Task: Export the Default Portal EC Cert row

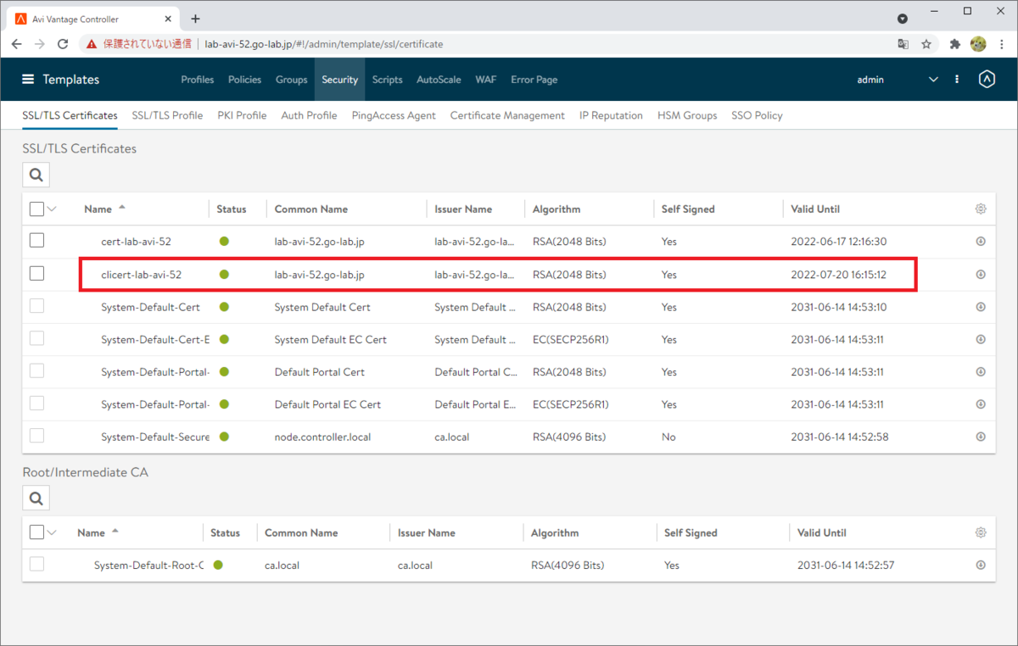Action: click(x=981, y=404)
